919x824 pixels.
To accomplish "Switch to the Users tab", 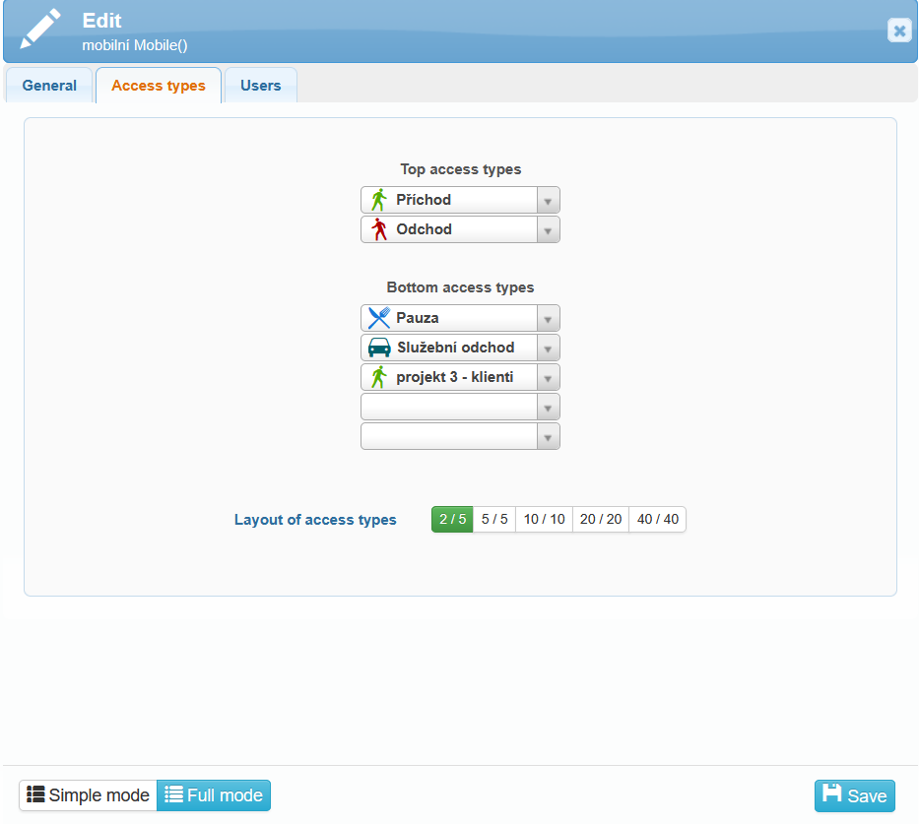I will coord(260,86).
